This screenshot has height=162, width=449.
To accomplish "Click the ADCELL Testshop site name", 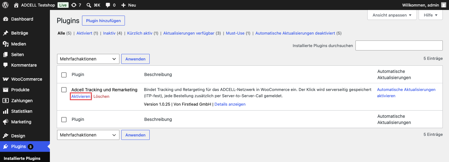I will [38, 5].
